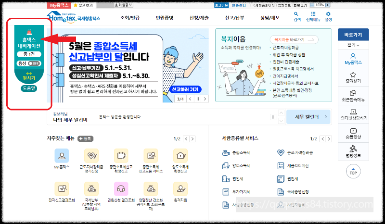Increase screen zoom with plus button
This screenshot has height=224, width=385.
pos(328,5)
